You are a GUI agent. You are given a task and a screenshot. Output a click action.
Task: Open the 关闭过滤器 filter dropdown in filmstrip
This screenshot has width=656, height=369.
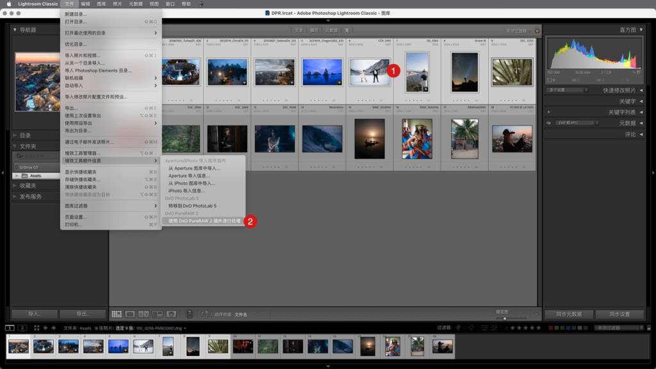click(x=619, y=328)
